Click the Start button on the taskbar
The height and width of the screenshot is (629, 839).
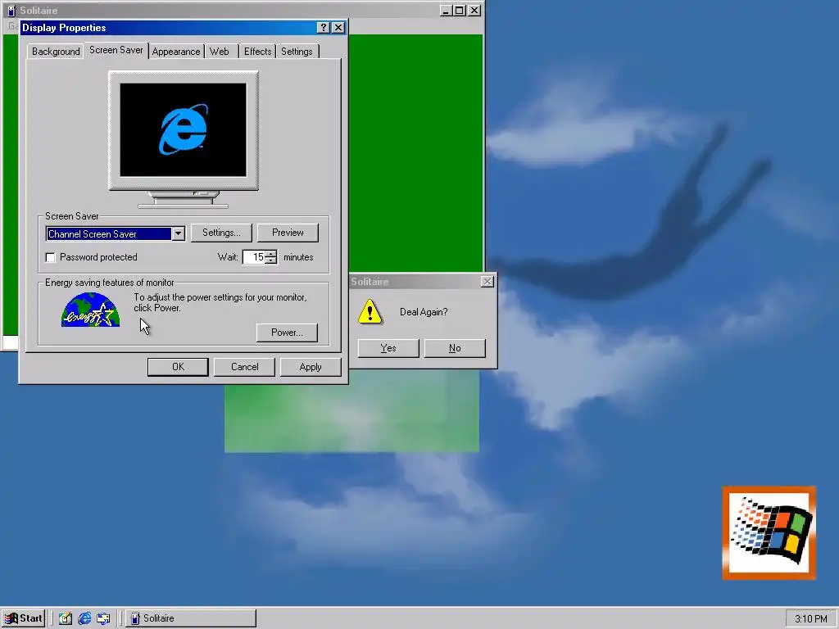[23, 618]
